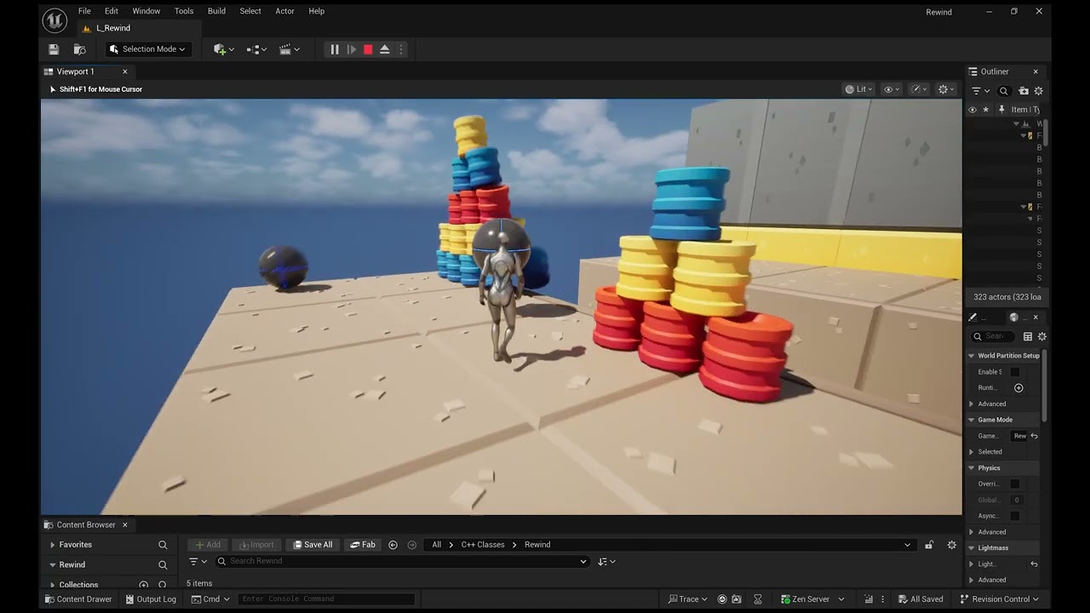1090x613 pixels.
Task: Open the Blueprints toolbar dropdown
Action: click(x=256, y=49)
